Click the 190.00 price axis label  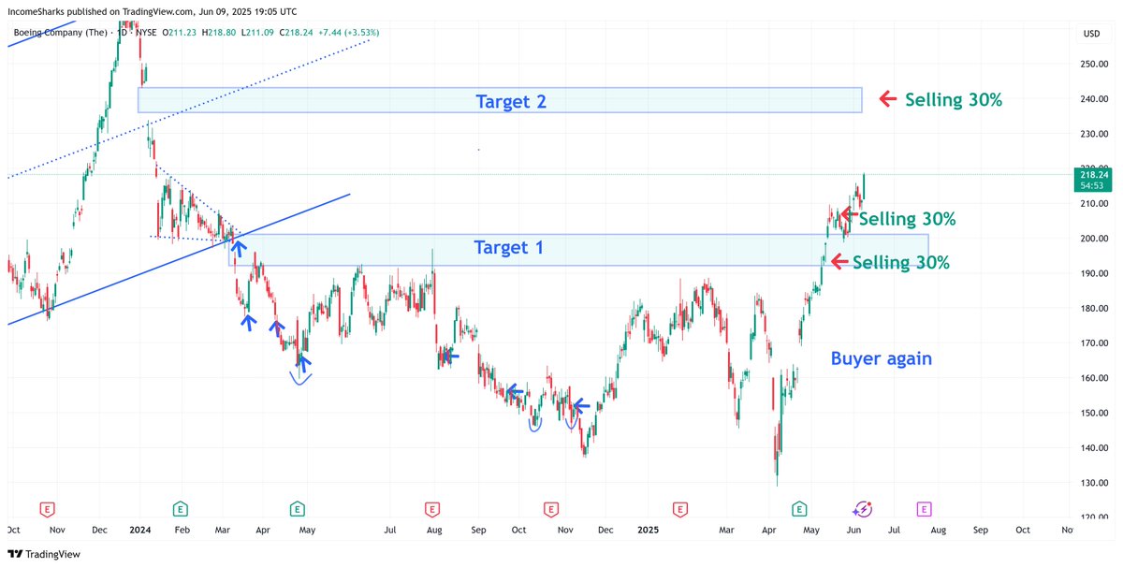click(x=1095, y=273)
